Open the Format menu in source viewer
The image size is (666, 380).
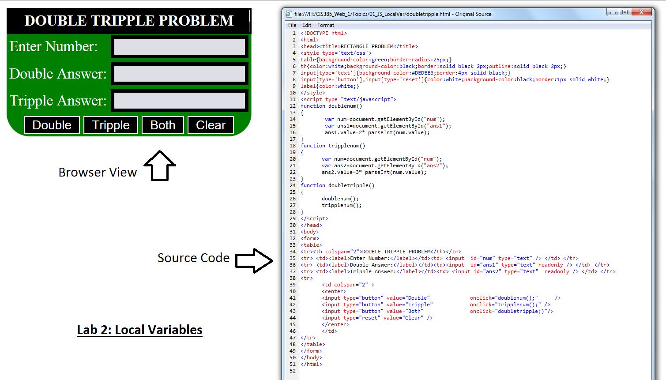point(325,25)
